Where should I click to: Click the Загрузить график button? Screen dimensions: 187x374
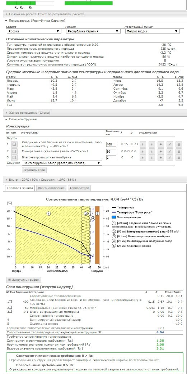[24, 280]
